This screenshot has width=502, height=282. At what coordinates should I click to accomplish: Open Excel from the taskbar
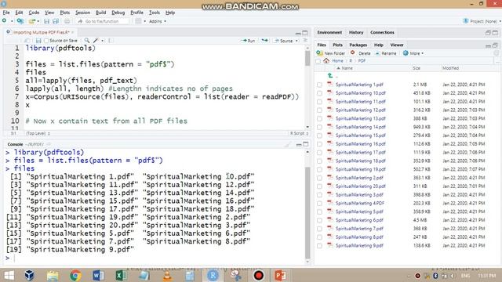point(121,275)
